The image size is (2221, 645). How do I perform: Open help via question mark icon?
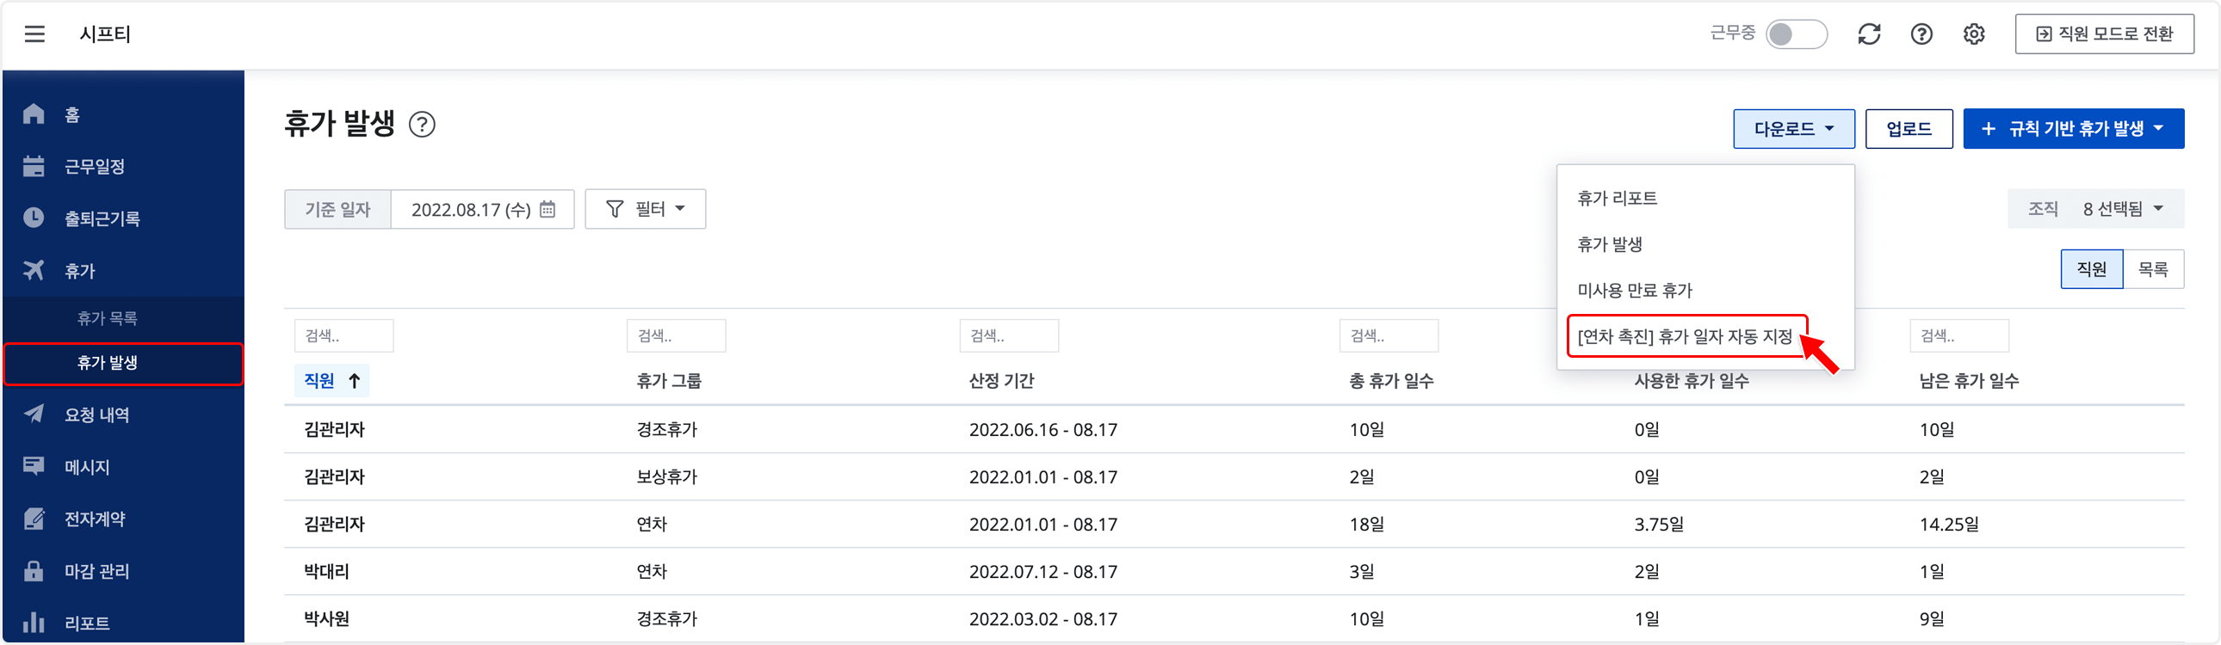[1921, 34]
